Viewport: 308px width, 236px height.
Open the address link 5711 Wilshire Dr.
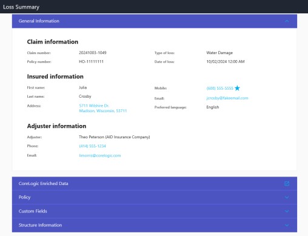click(94, 106)
